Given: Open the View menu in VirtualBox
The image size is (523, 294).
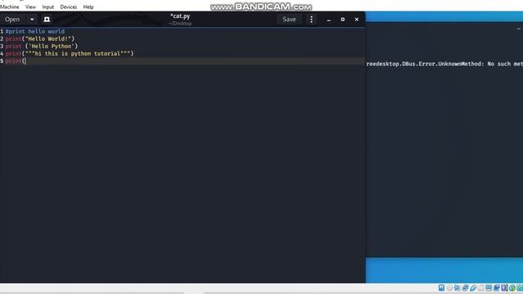Looking at the screenshot, I should pos(30,7).
